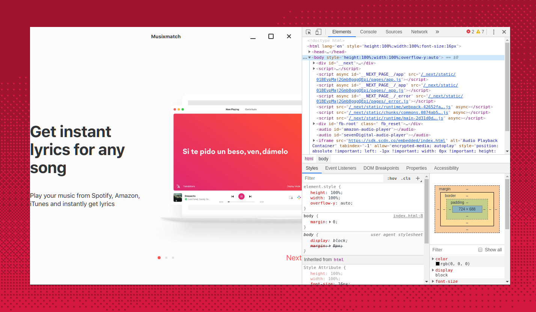Image resolution: width=536 pixels, height=312 pixels.
Task: Enable the Show all checkbox
Action: point(480,250)
